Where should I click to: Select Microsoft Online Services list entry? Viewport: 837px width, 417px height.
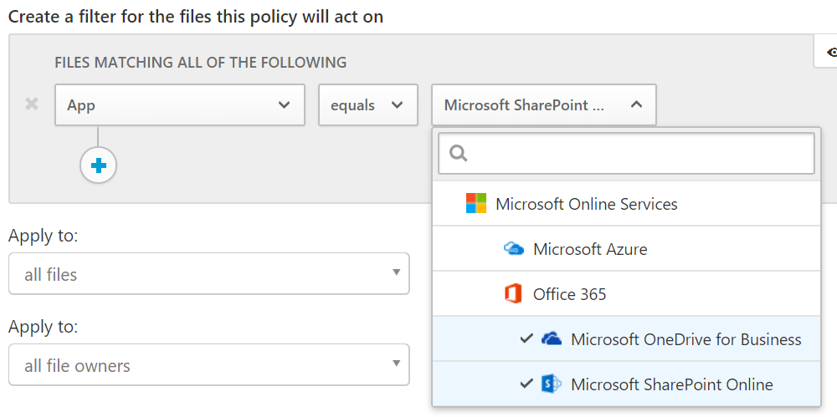point(586,204)
